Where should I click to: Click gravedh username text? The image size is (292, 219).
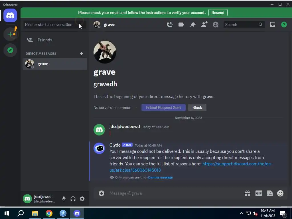point(105,84)
